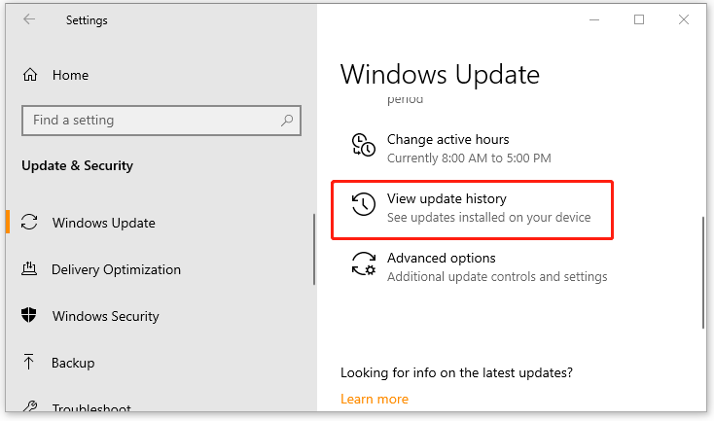Click the Windows Update sync icon
This screenshot has height=421, width=714.
[29, 222]
